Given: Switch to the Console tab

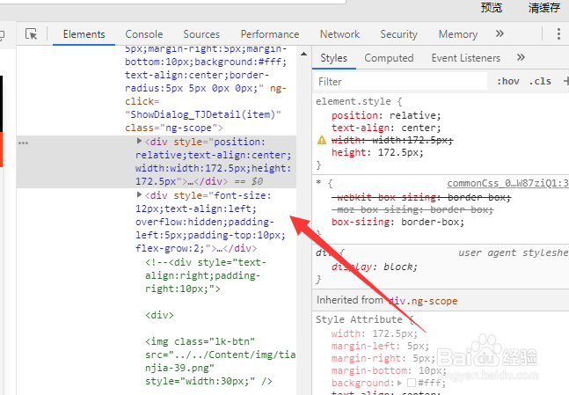Looking at the screenshot, I should (x=144, y=34).
